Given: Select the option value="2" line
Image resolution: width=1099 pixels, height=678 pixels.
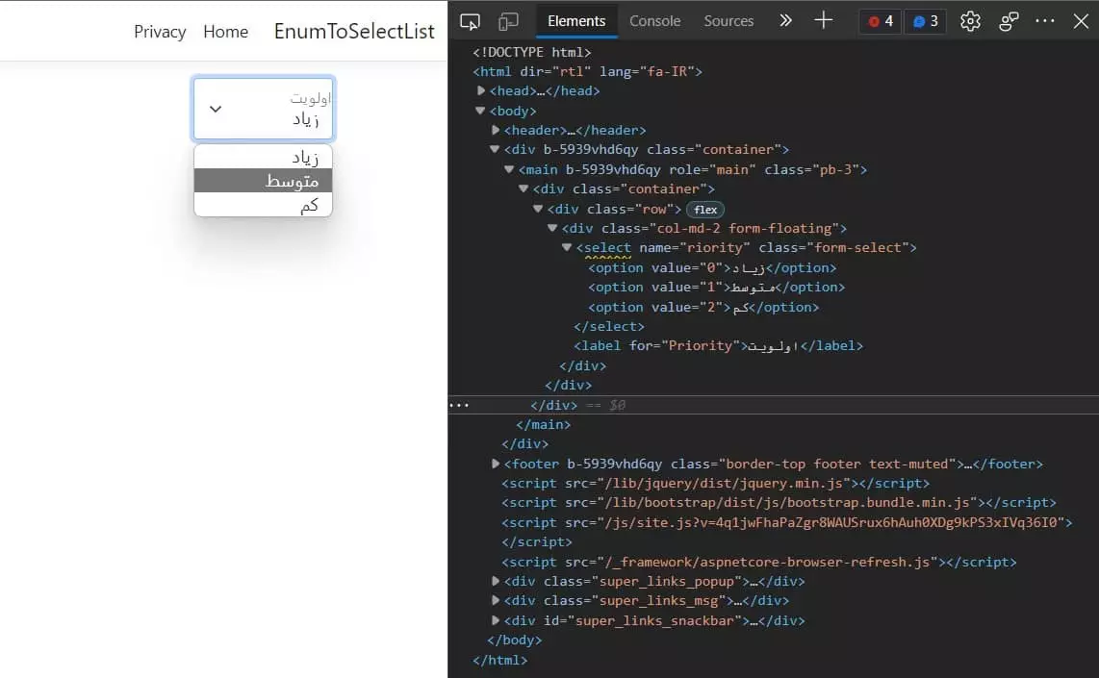Looking at the screenshot, I should 703,307.
